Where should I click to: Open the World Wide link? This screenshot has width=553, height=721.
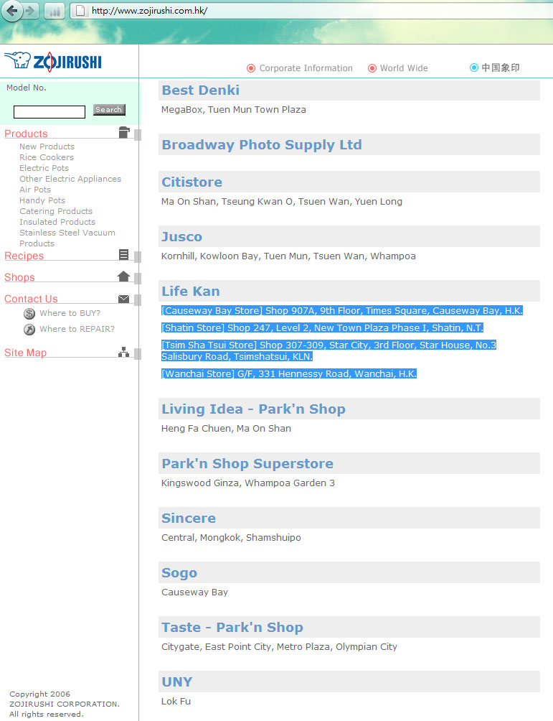tap(404, 68)
